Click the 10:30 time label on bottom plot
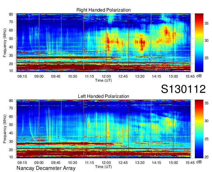 [x=72, y=163]
